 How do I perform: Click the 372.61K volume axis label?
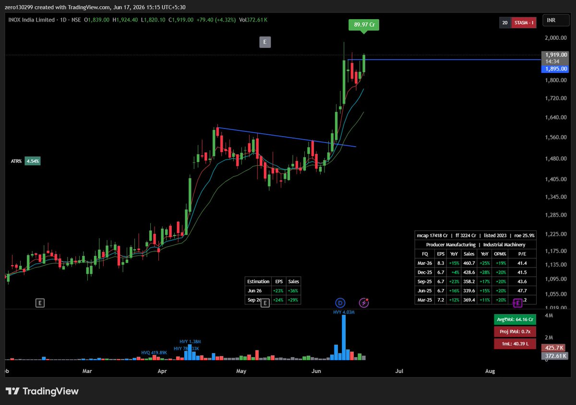click(555, 356)
